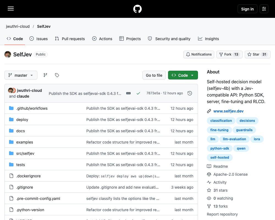Open the appearance settings sliders icon
Screen dimensions: 275x220
pos(264,9)
